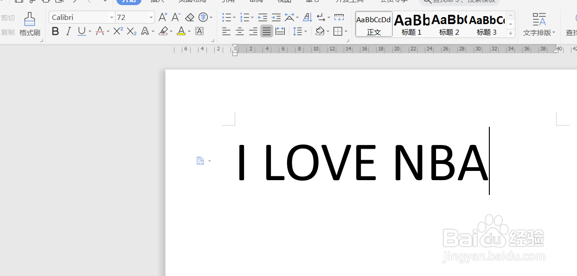Apply numbered list formatting
This screenshot has width=577, height=276.
click(x=244, y=18)
